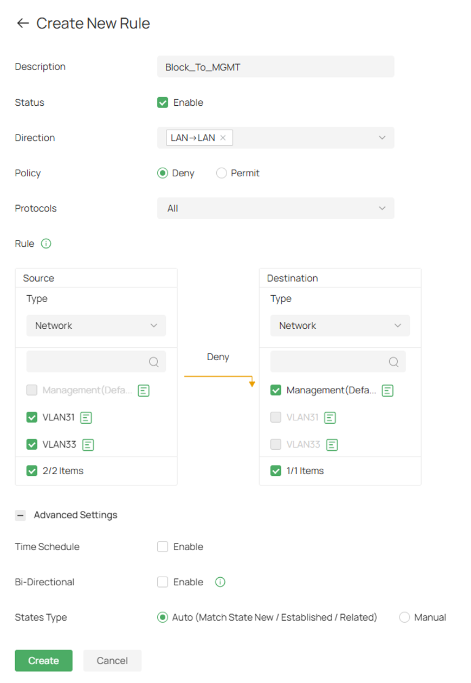
Task: Click the search icon in Source list
Action: pos(154,362)
